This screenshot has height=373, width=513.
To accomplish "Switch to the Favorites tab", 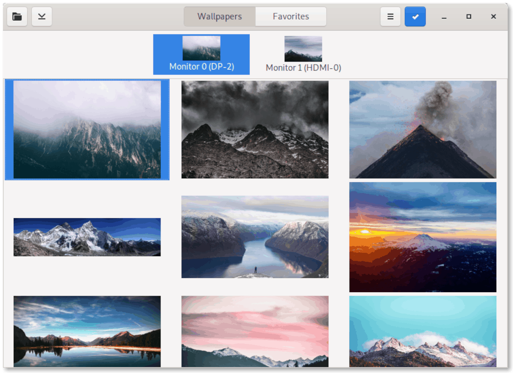I will click(291, 17).
